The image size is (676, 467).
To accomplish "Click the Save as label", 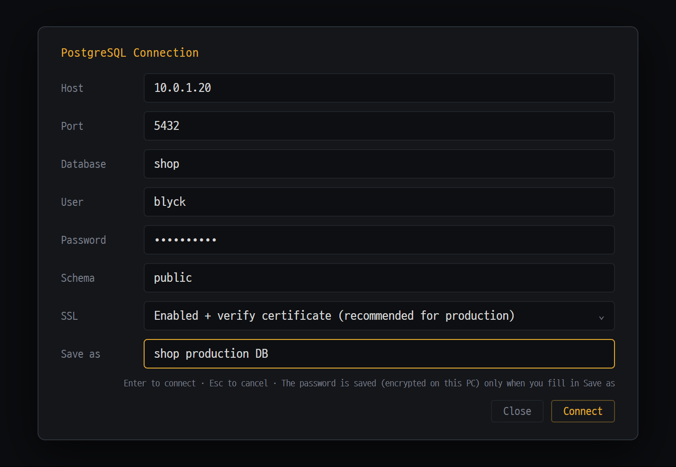I will 80,354.
